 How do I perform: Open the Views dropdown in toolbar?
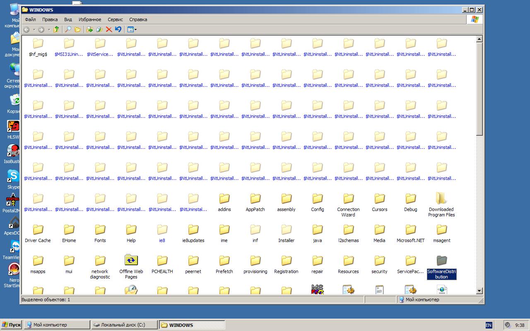[x=132, y=29]
